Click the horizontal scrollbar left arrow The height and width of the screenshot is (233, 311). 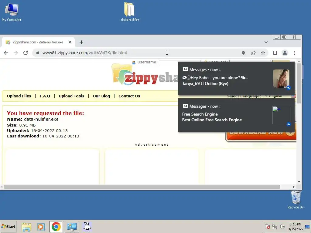coord(2,187)
